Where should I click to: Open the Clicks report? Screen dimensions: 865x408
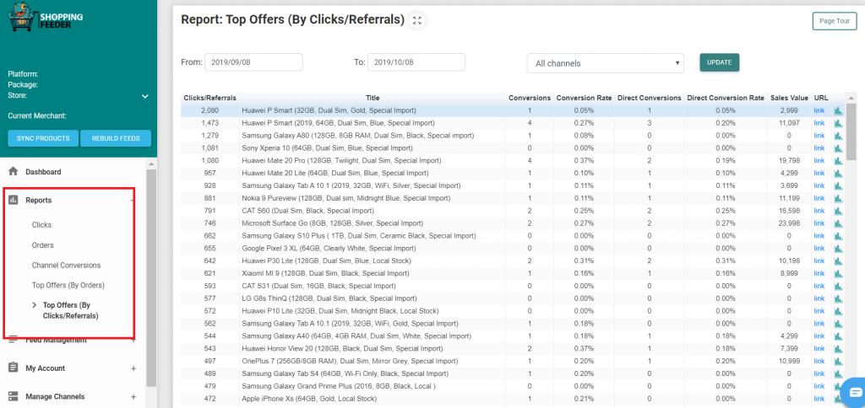click(41, 224)
